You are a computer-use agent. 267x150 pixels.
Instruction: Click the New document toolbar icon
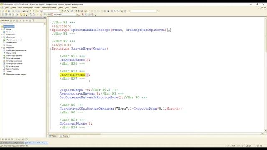[x=3, y=11]
